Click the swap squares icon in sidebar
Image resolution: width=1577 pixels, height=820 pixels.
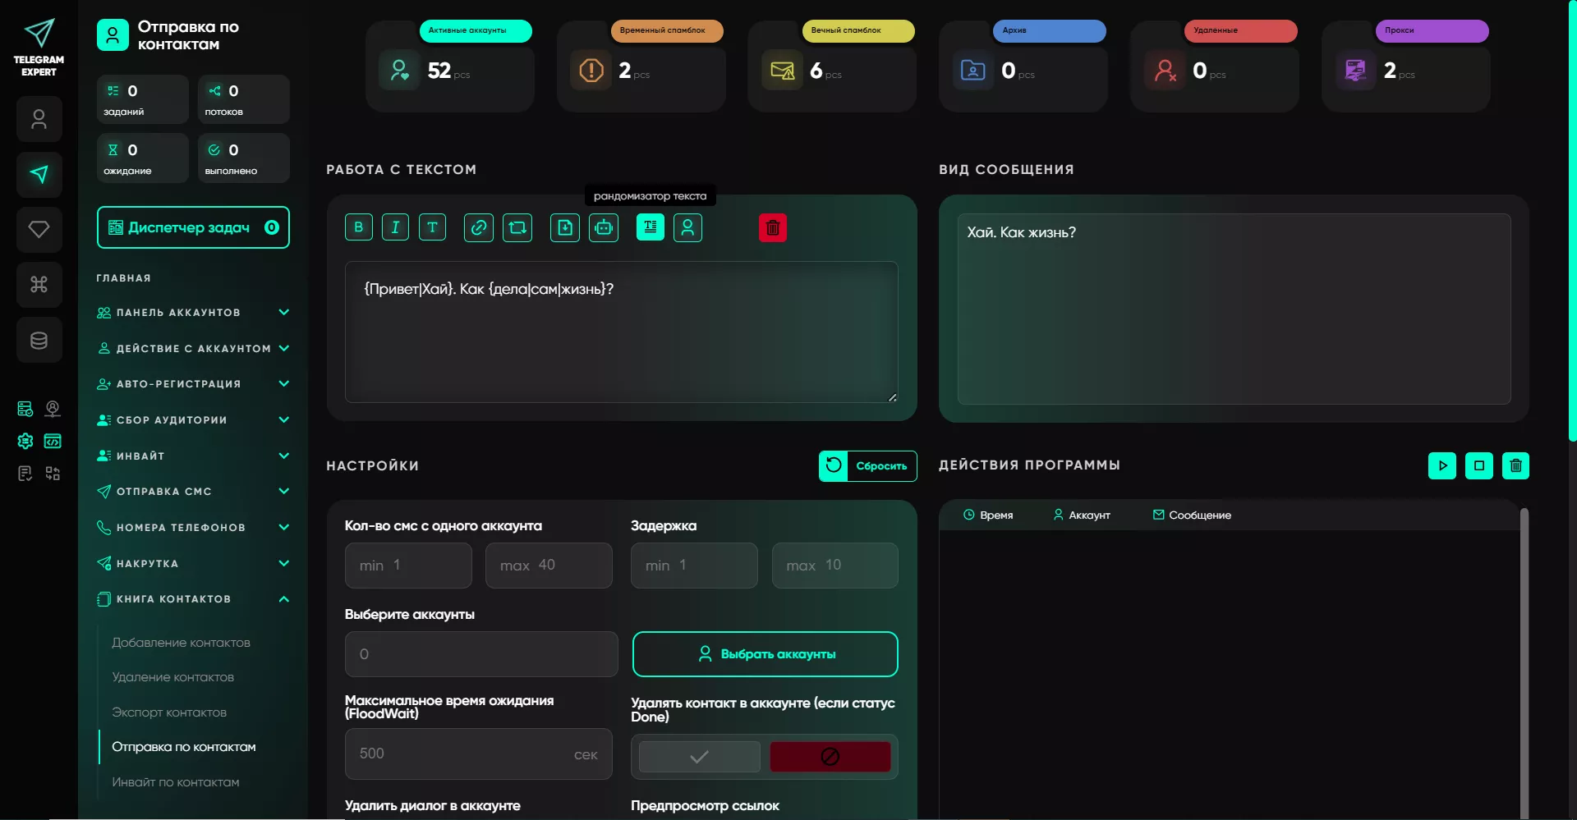coord(53,473)
